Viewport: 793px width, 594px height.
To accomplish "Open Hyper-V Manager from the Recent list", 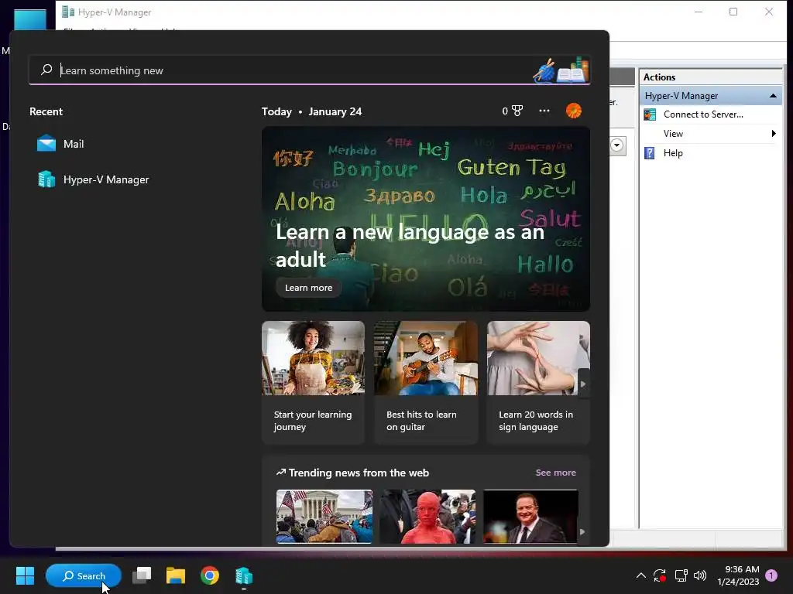I will click(x=94, y=179).
